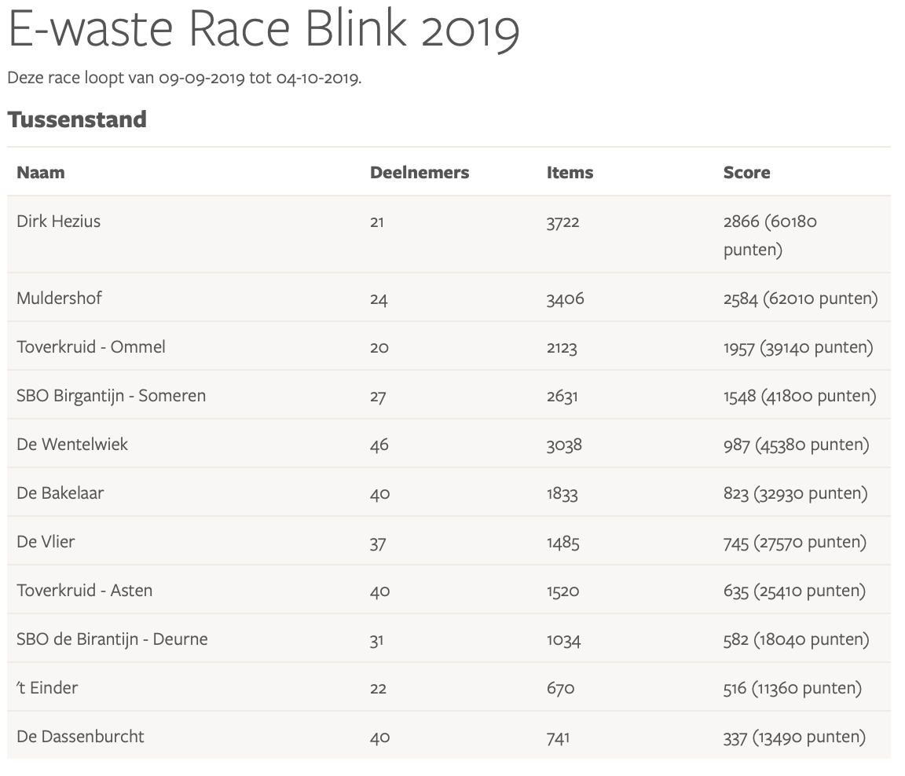Click SBO Birgantijn - Someren entry
Screen dimensions: 905x776
(x=111, y=396)
